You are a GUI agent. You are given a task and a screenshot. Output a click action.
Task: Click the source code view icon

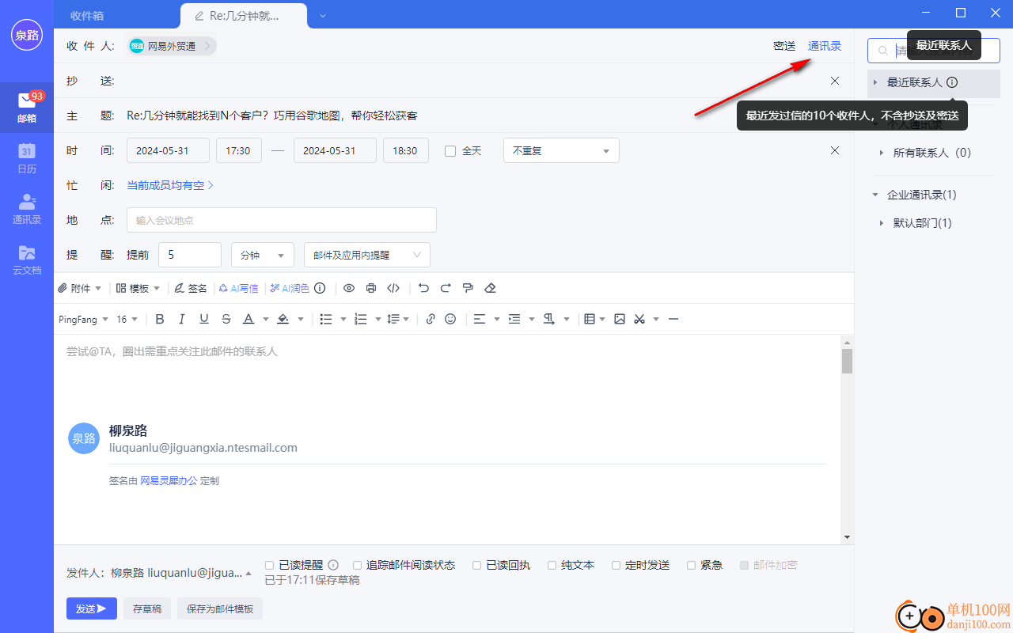click(393, 288)
